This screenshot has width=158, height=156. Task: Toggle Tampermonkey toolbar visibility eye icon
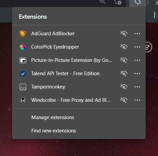click(x=124, y=87)
